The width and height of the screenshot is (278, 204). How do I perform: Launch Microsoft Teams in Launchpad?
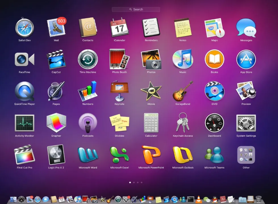click(x=214, y=155)
